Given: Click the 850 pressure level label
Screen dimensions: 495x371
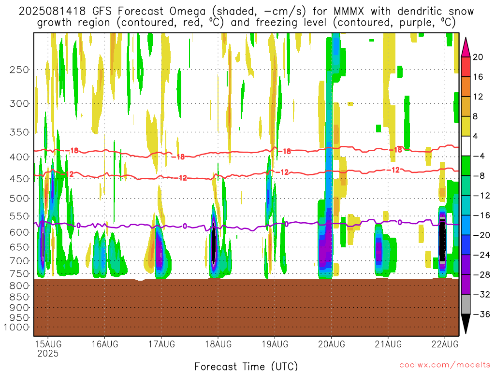Looking at the screenshot, I should click(19, 297).
